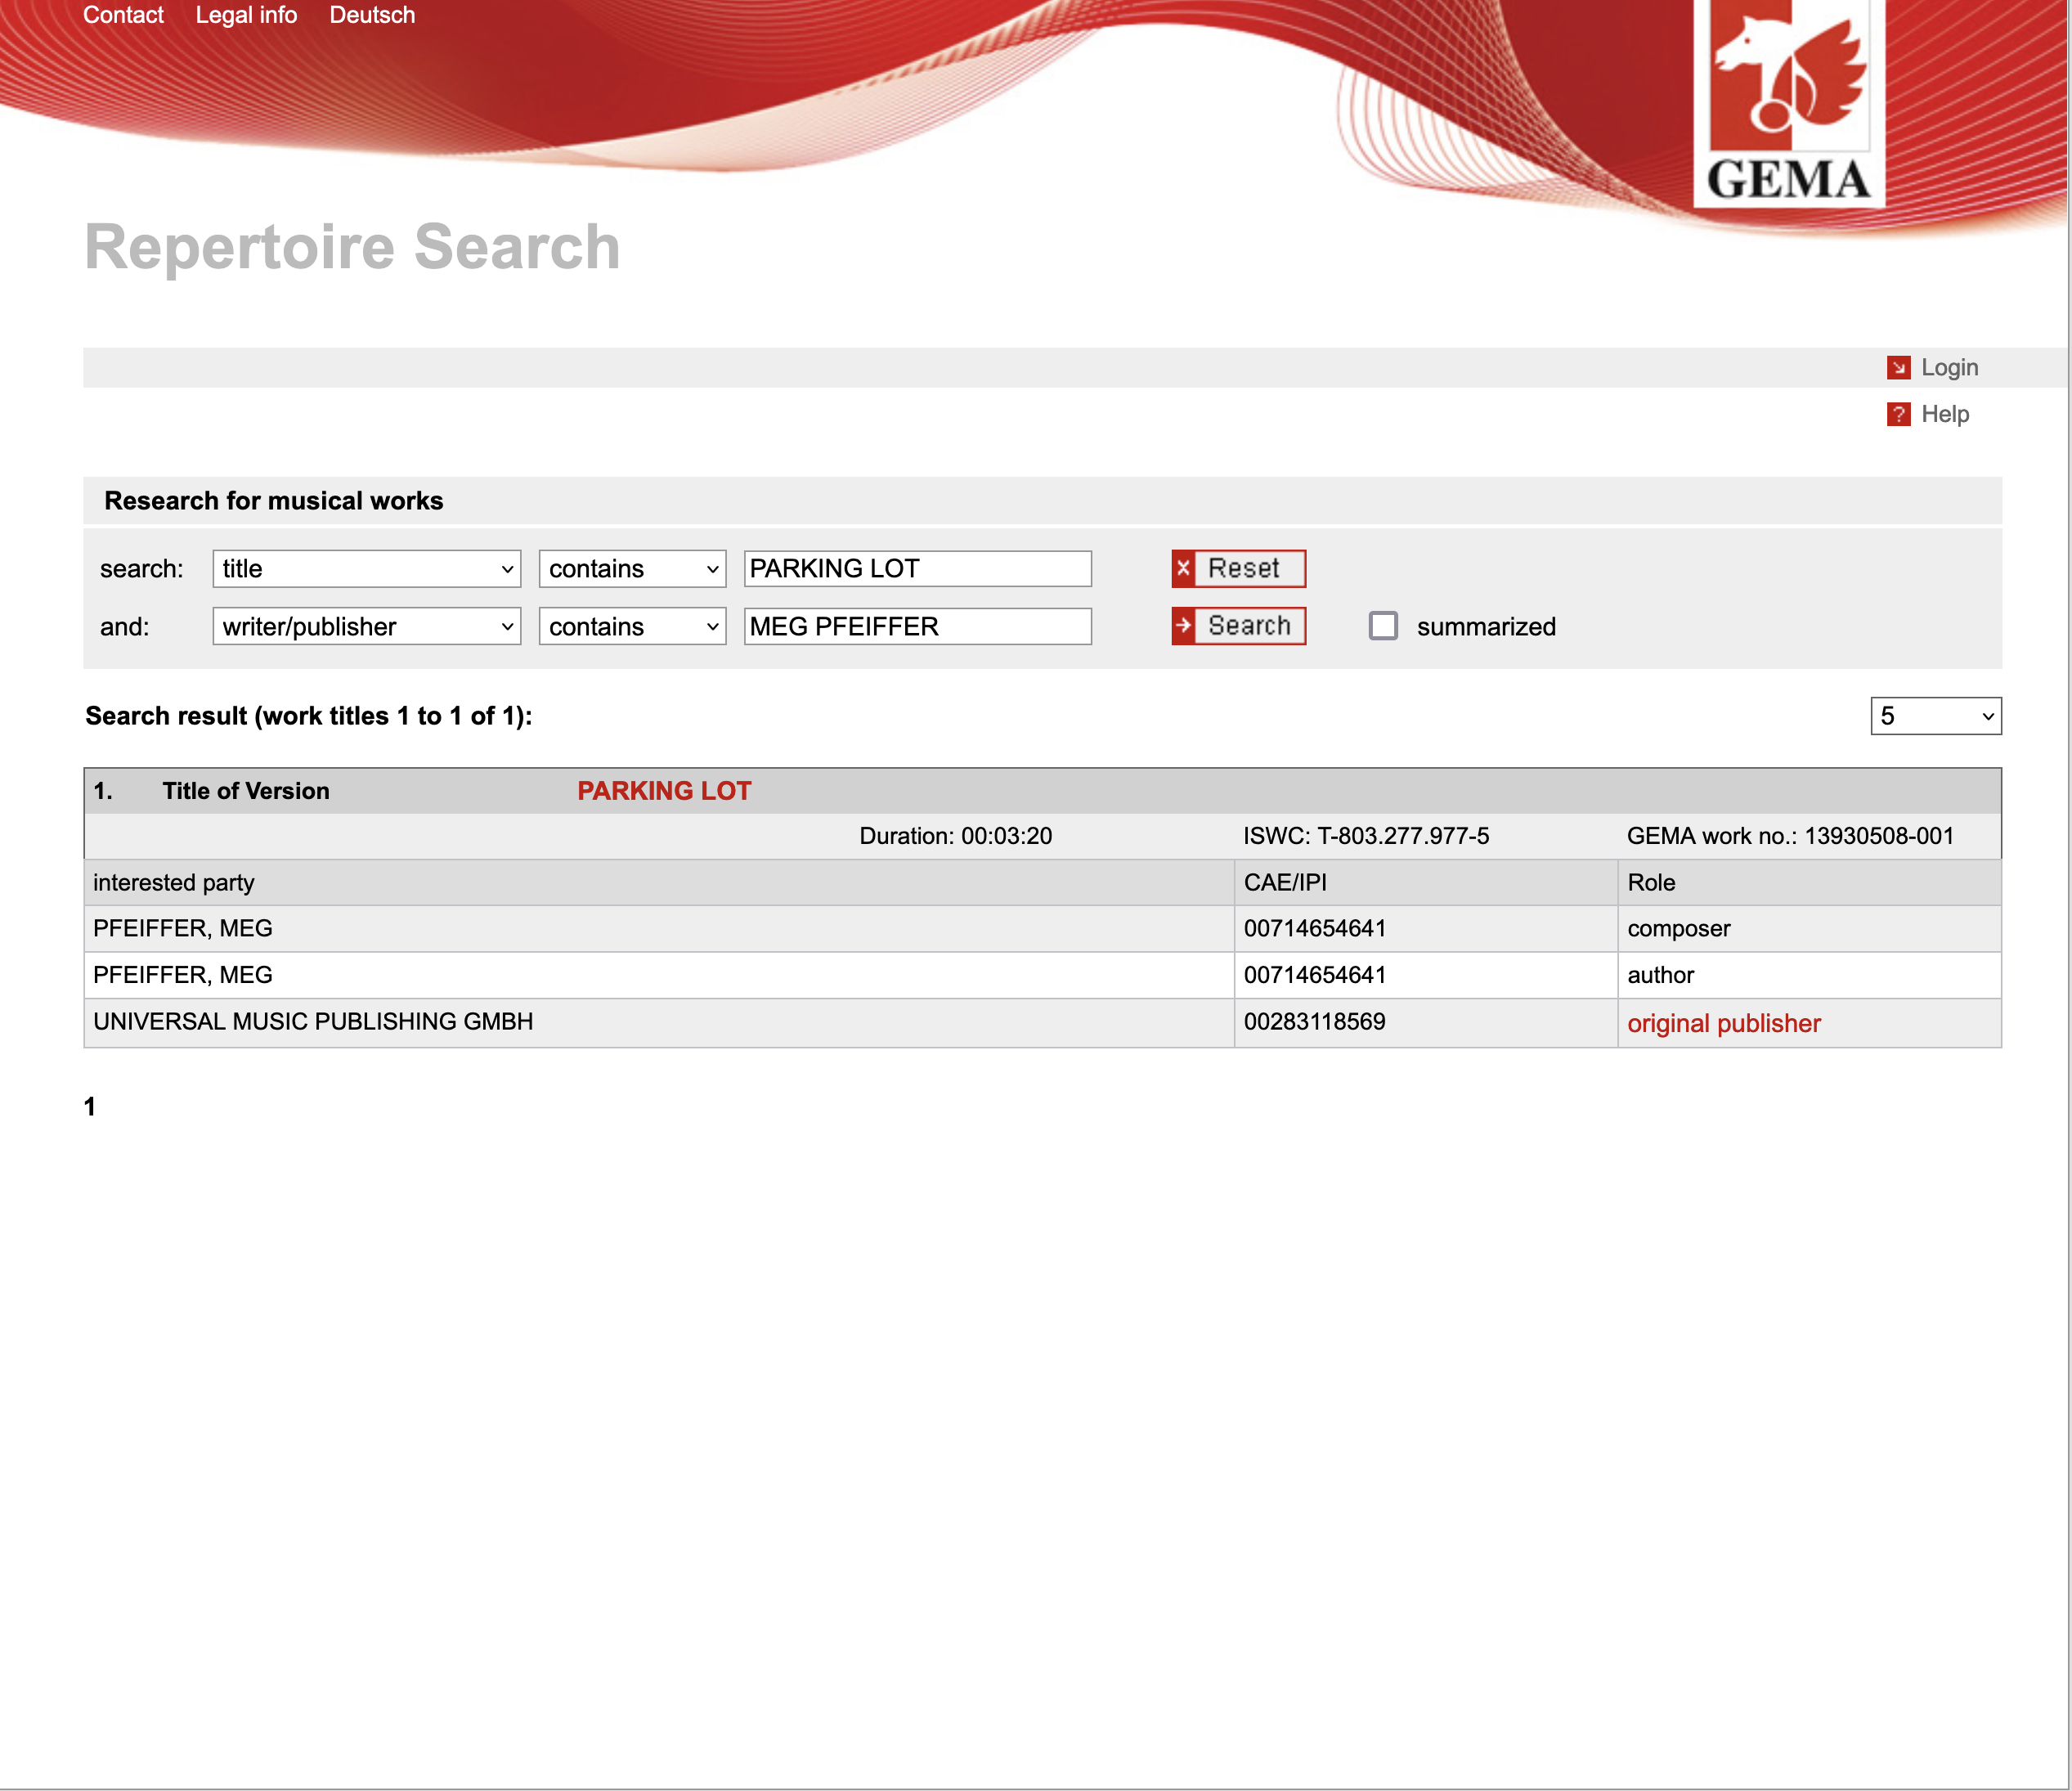The image size is (2072, 1791).
Task: Open first row contains operator dropdown
Action: pos(632,569)
